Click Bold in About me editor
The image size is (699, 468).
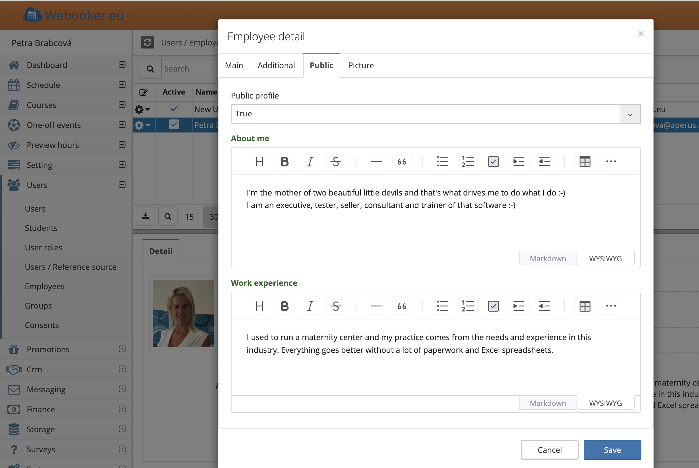(285, 162)
